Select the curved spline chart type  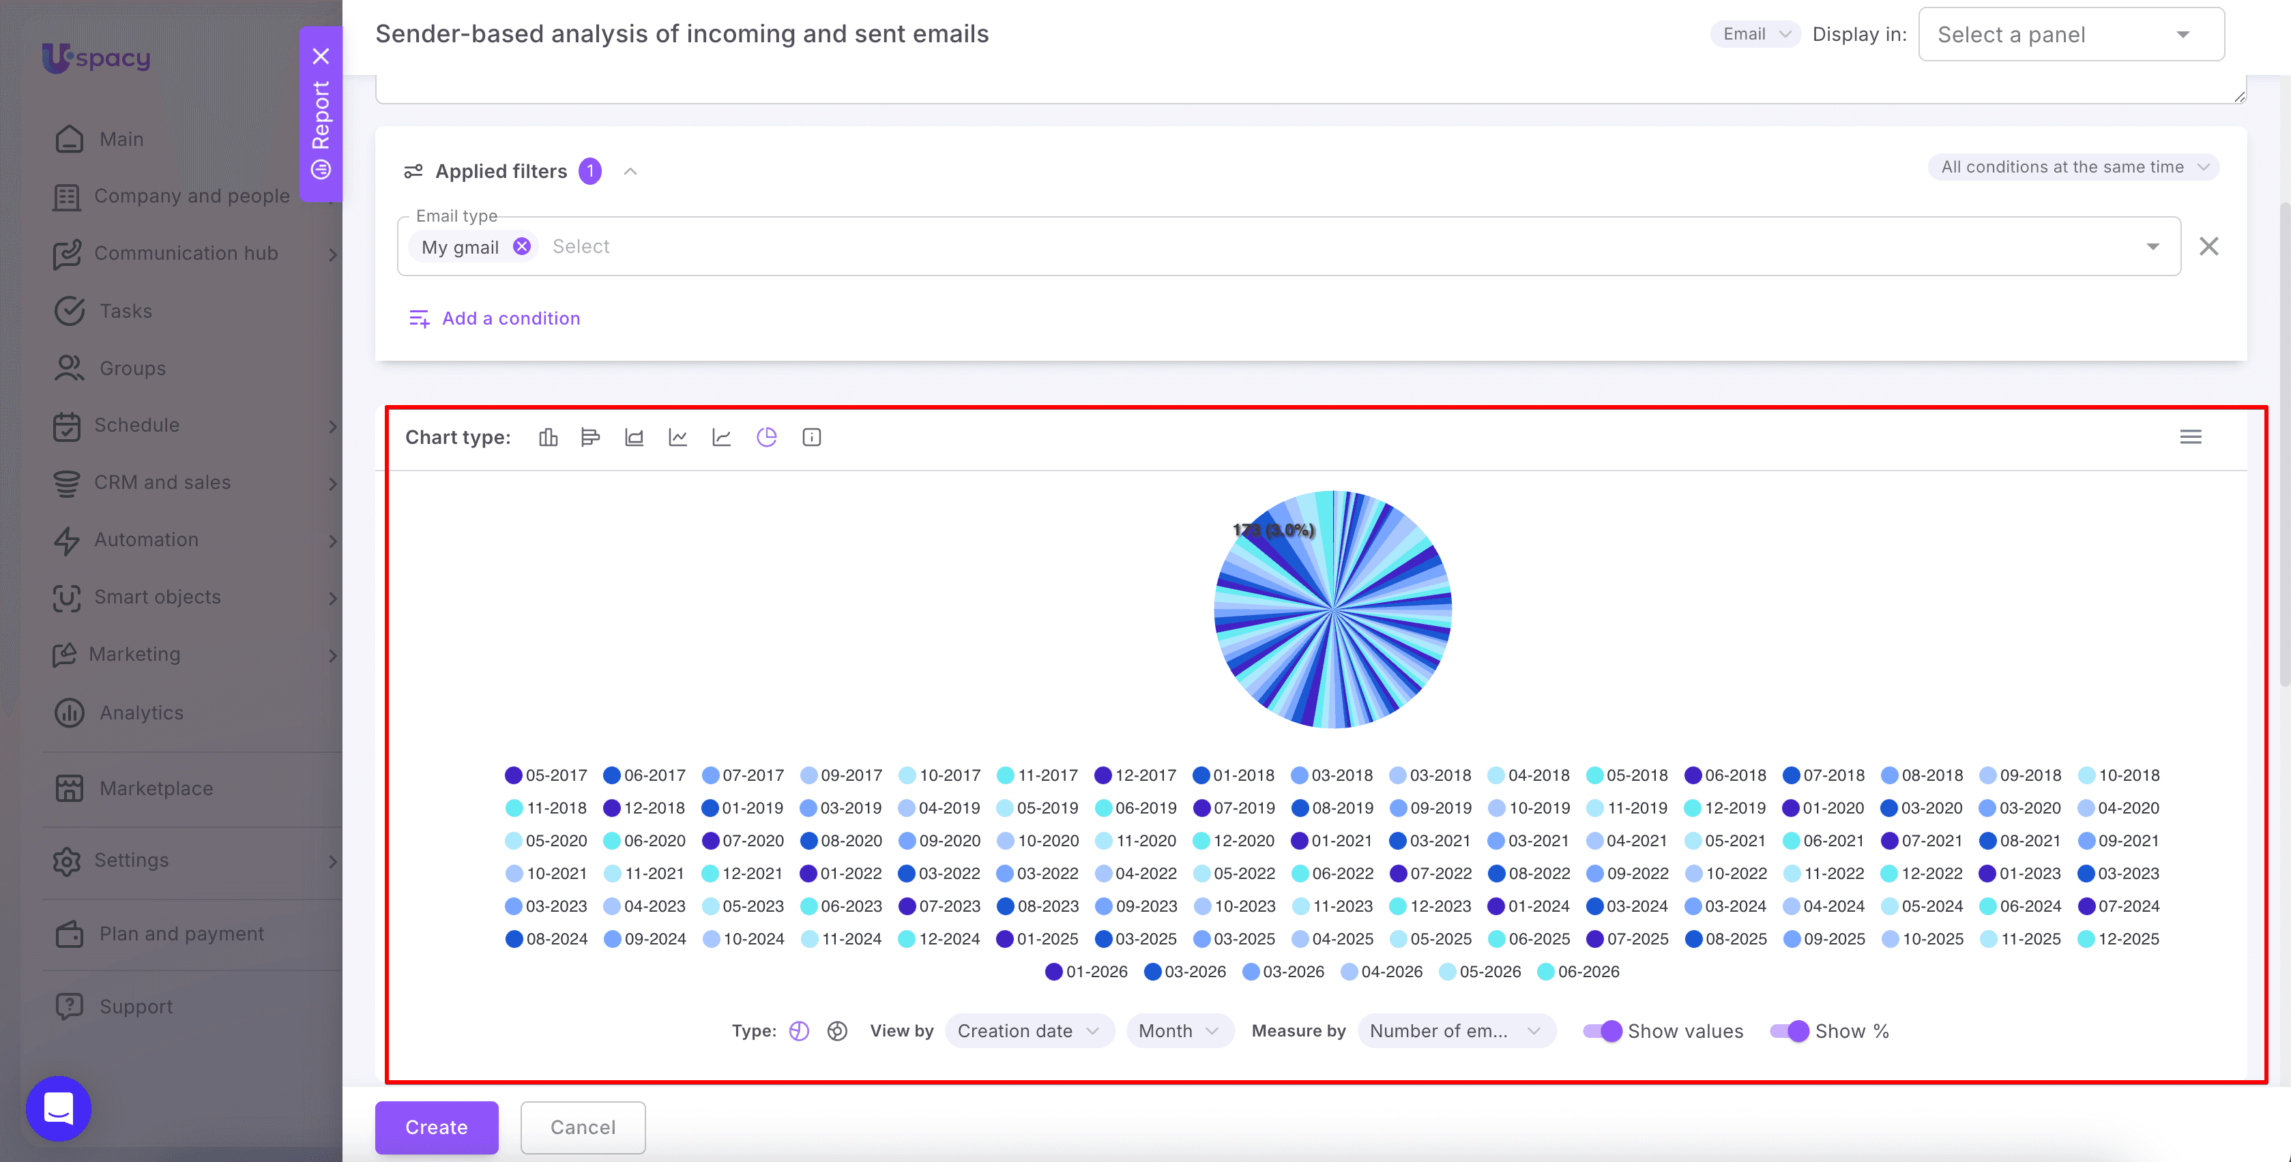721,436
